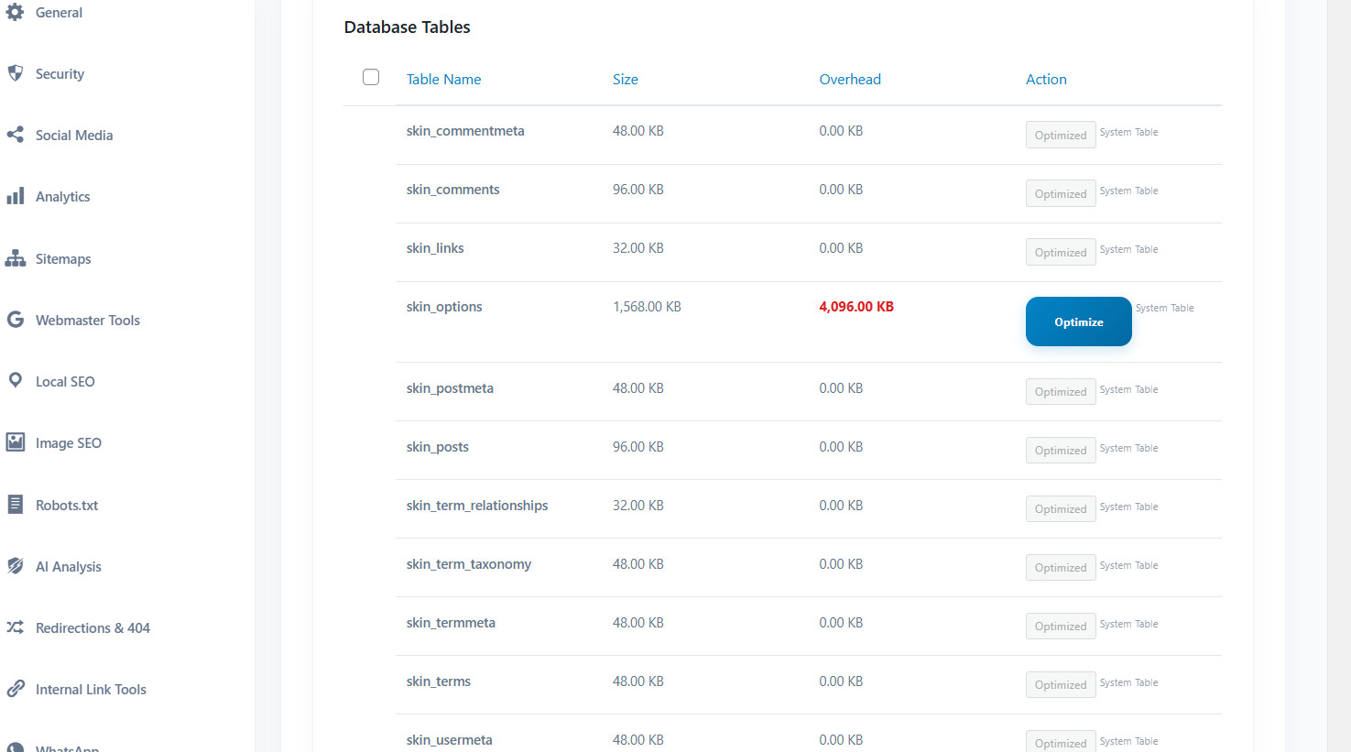Select the Webmaster Tools Google icon
1351x752 pixels.
pos(15,320)
